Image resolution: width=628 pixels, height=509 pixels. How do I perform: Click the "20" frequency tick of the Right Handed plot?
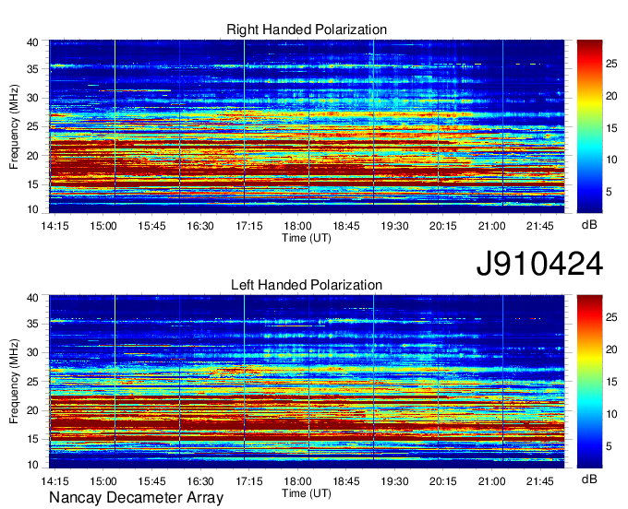(x=32, y=156)
